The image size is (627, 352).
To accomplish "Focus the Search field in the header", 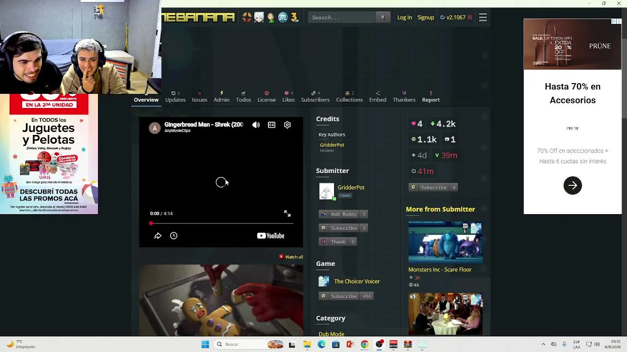I will point(342,18).
